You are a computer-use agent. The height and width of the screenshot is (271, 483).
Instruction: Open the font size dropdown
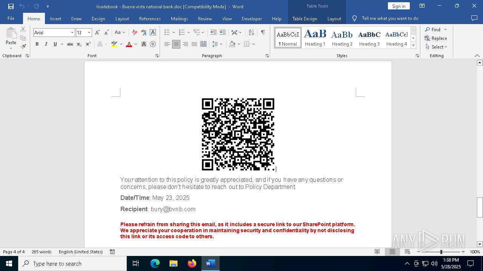89,33
